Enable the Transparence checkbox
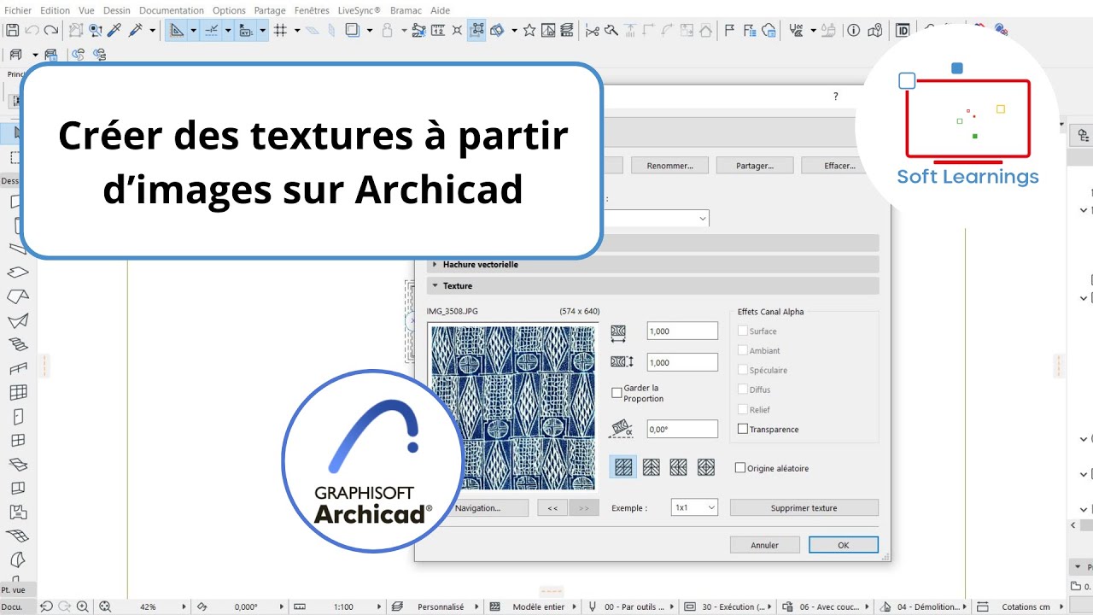This screenshot has width=1093, height=615. 743,429
